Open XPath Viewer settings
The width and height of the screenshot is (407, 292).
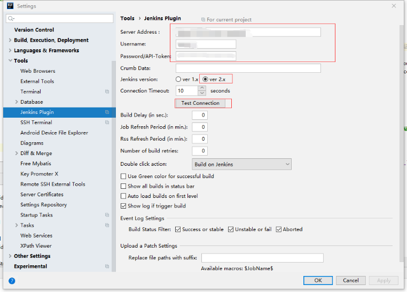(x=36, y=246)
